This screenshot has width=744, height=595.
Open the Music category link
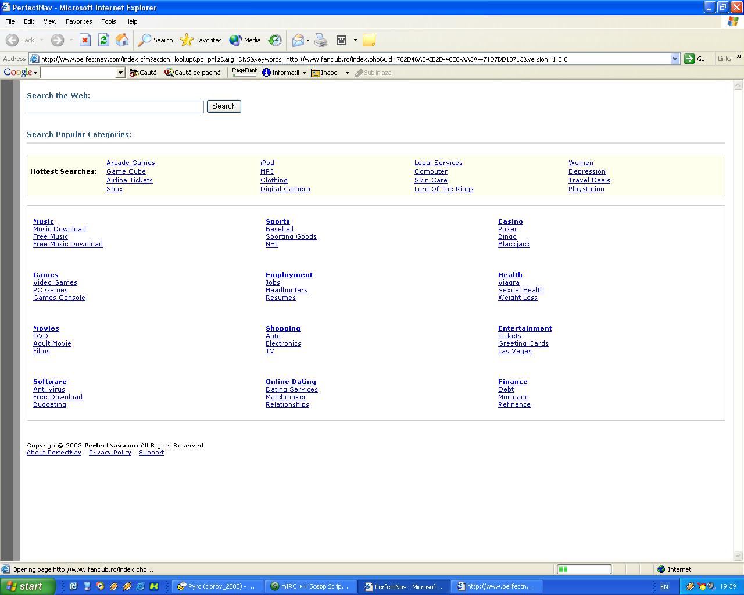44,221
